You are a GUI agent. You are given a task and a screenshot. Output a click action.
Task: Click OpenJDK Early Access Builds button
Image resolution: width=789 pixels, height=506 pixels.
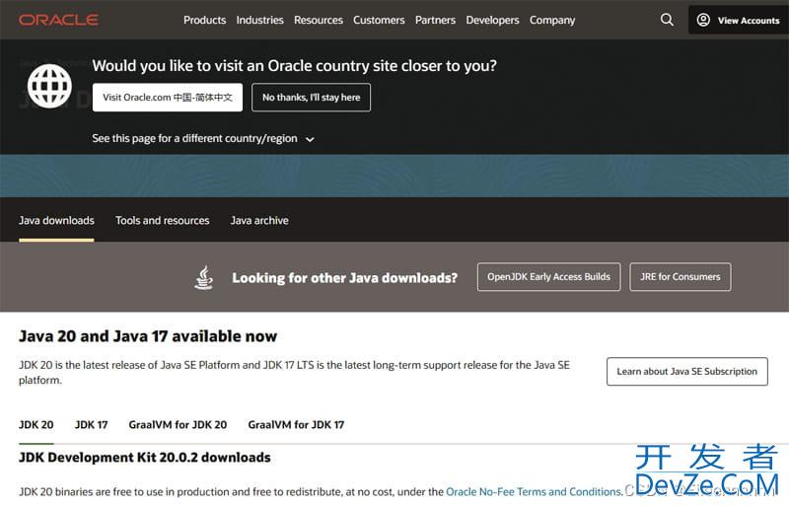tap(549, 277)
